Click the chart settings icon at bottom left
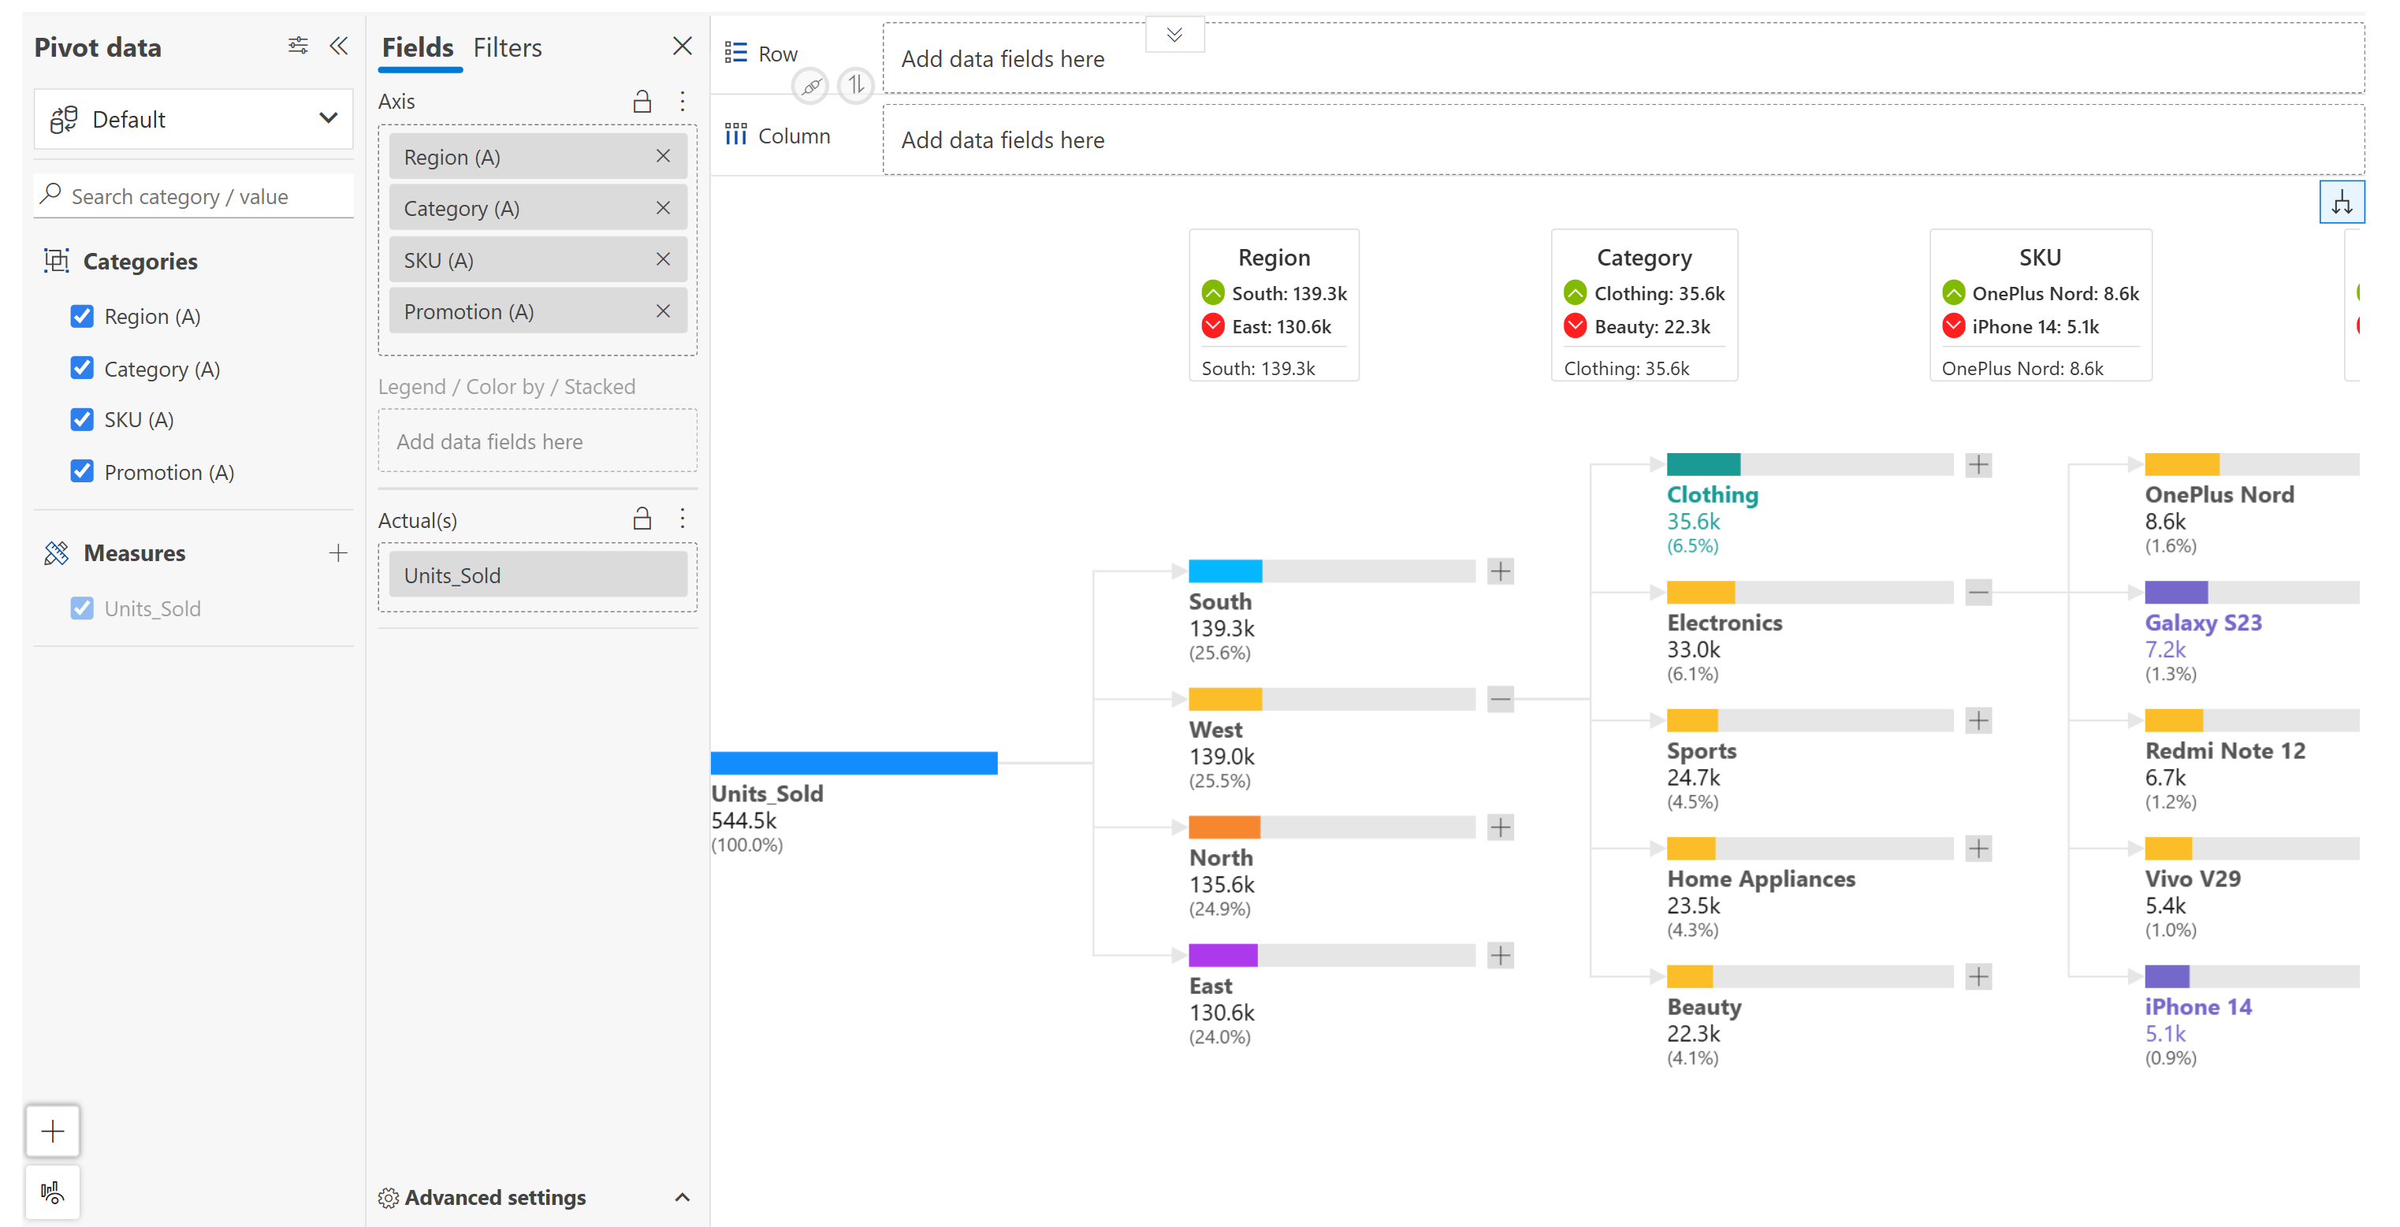The width and height of the screenshot is (2400, 1227). (x=53, y=1192)
